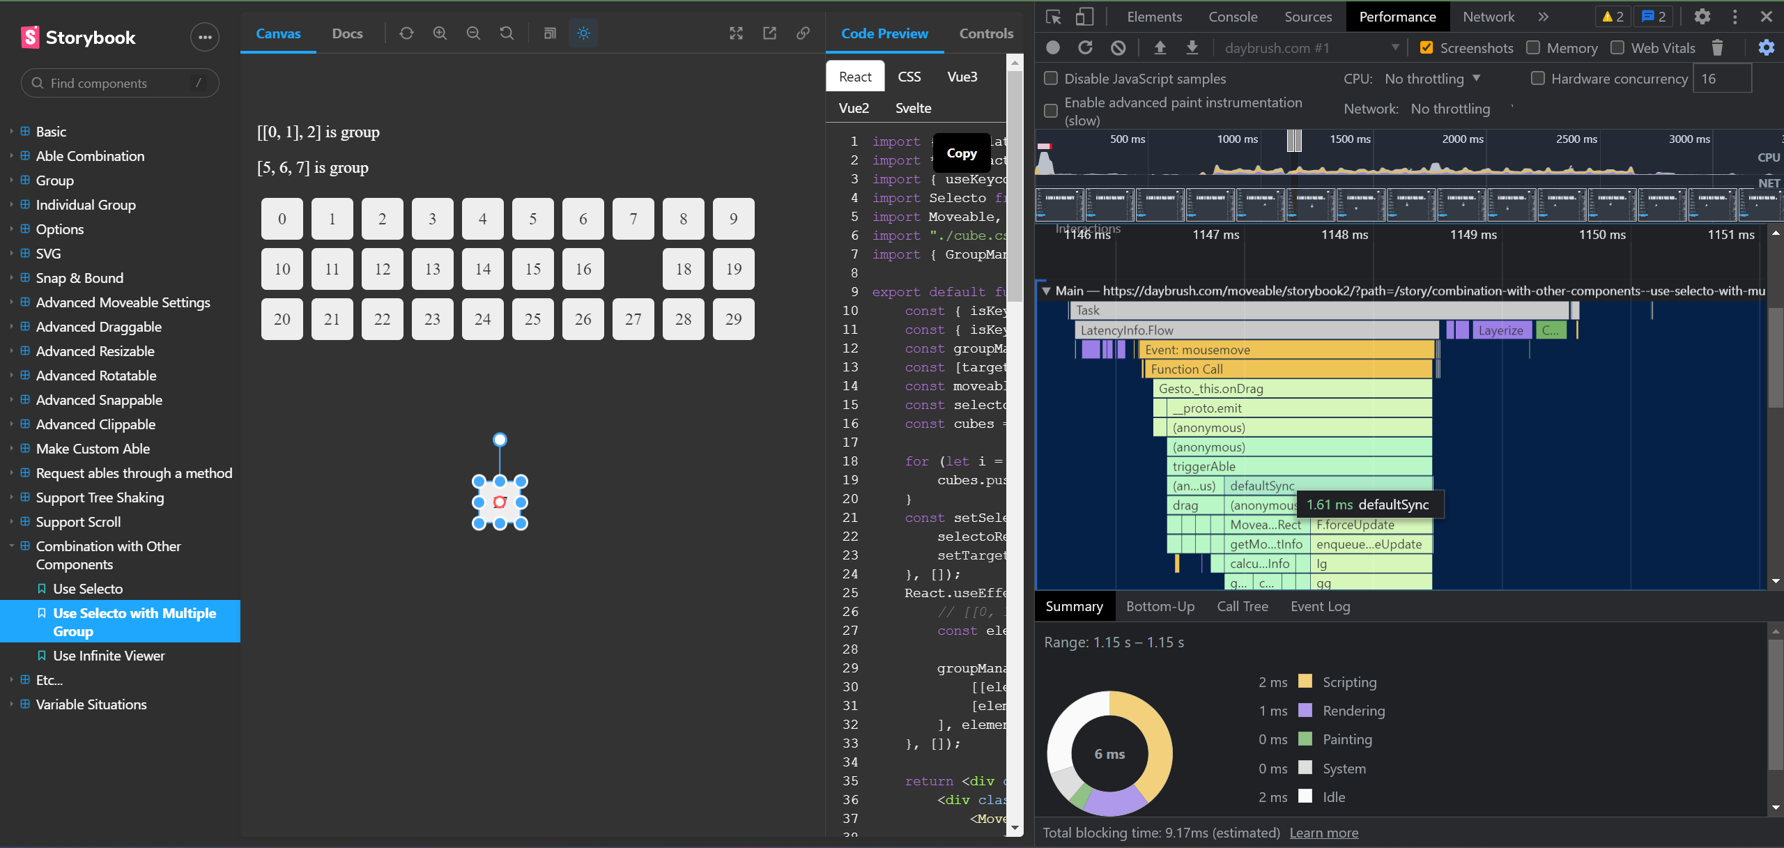The height and width of the screenshot is (848, 1784).
Task: Copy the canvas link
Action: [x=803, y=33]
